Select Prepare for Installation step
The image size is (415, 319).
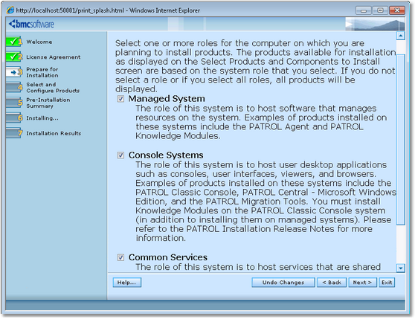[x=42, y=72]
